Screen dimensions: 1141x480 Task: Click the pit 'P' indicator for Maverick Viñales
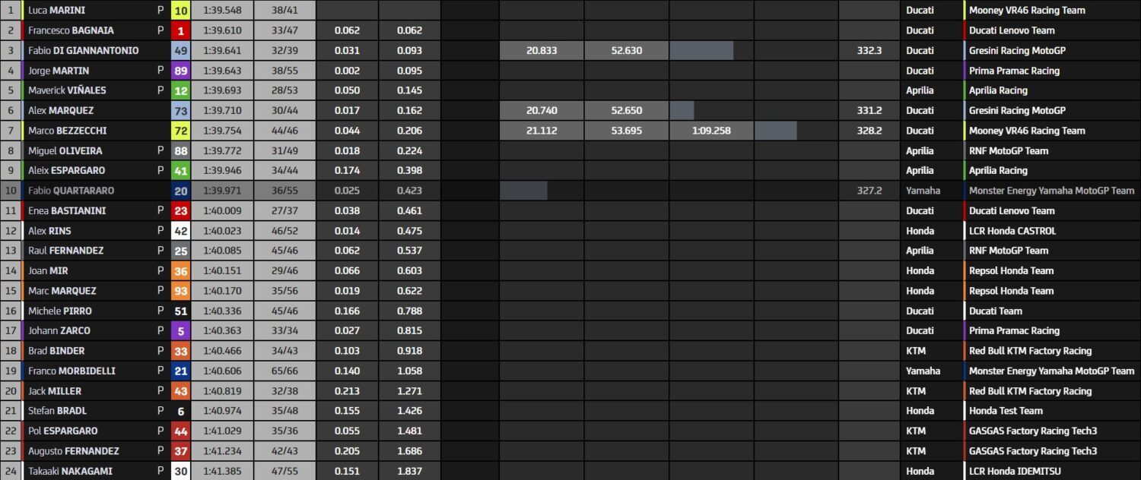tap(160, 90)
